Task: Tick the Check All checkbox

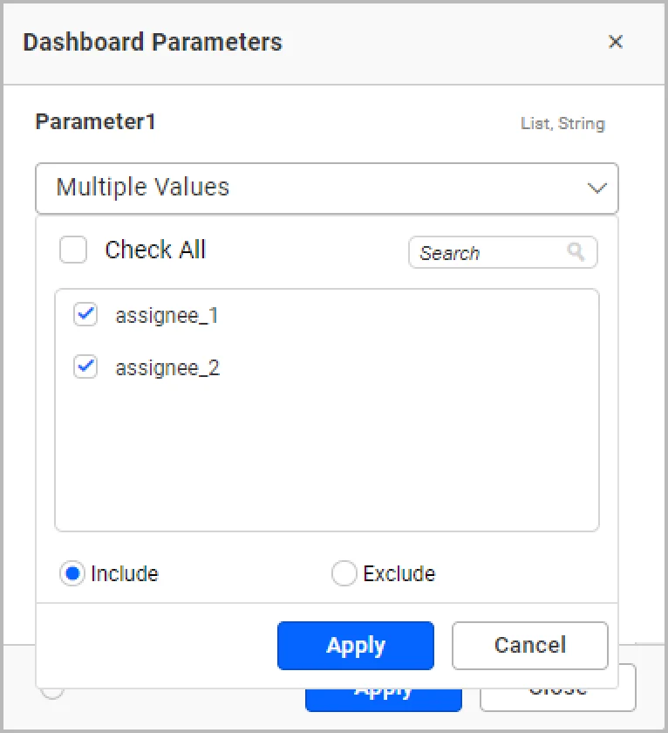Action: click(73, 250)
